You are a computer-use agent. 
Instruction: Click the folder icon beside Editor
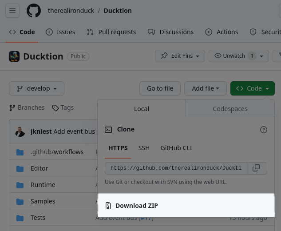(x=20, y=169)
